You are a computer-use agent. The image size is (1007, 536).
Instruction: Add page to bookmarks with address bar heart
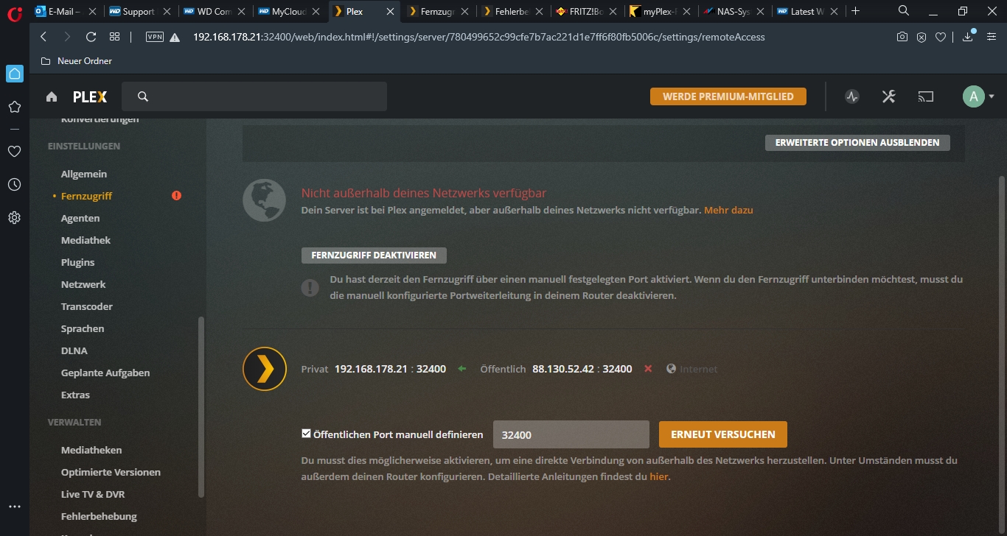[x=941, y=37]
